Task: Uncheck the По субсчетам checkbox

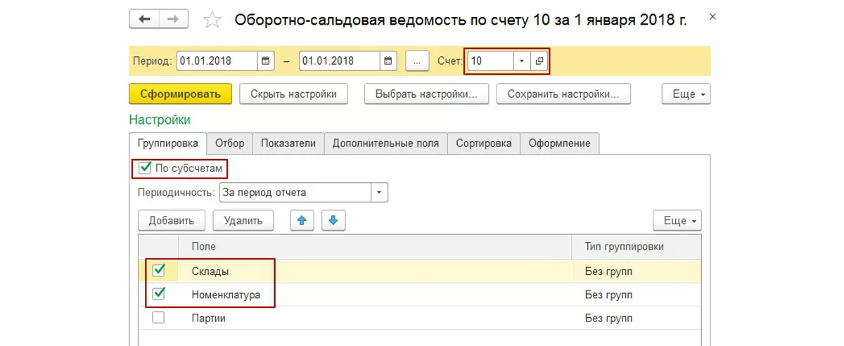Action: [x=146, y=168]
